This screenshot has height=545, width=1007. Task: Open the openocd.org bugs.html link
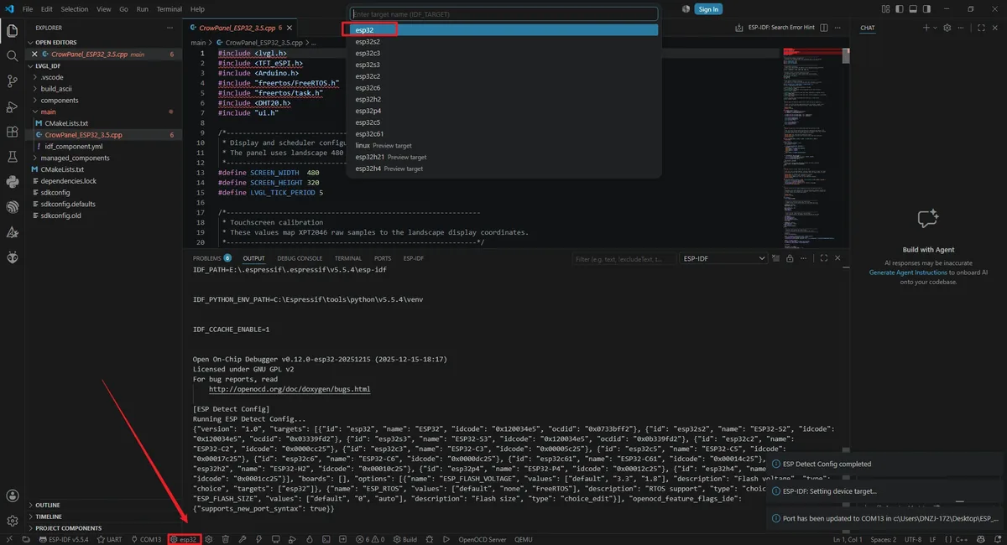(x=290, y=389)
